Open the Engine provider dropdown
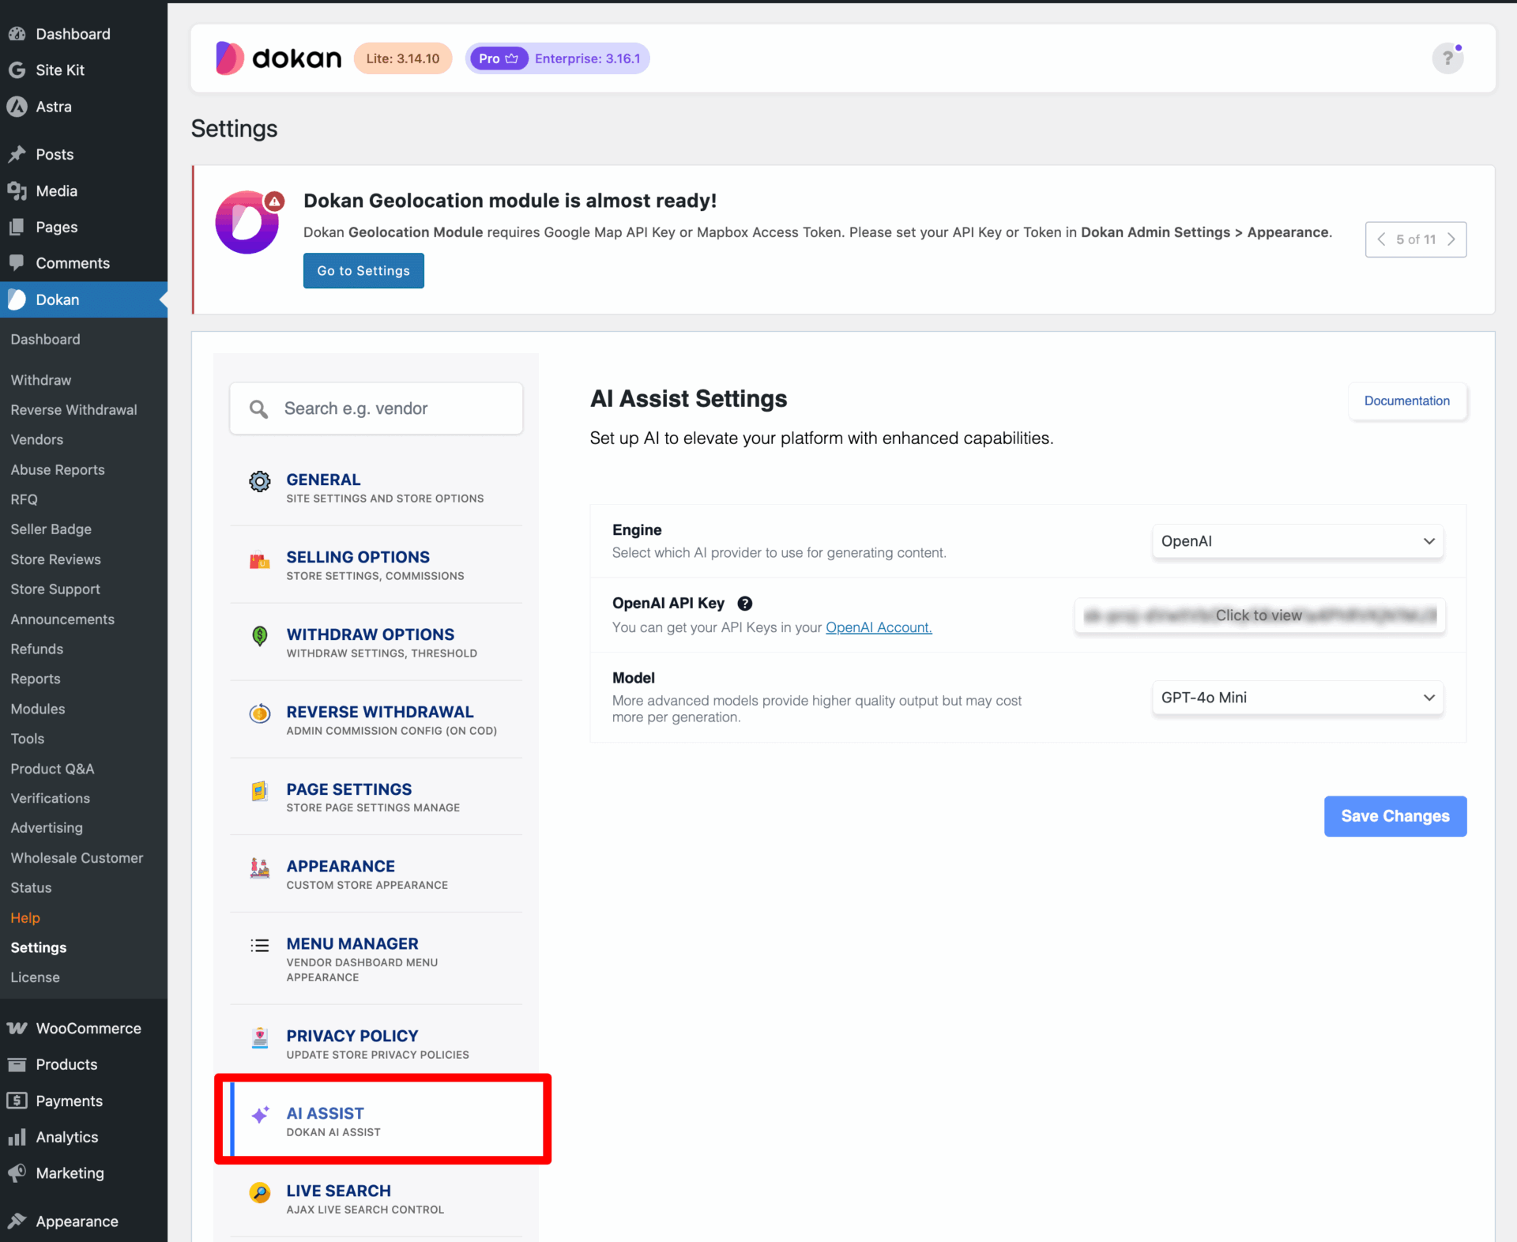 (1297, 541)
